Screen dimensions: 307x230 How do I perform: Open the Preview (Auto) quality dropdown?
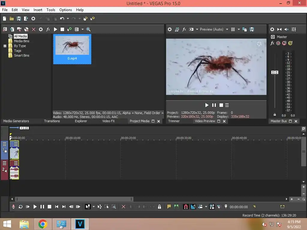227,29
